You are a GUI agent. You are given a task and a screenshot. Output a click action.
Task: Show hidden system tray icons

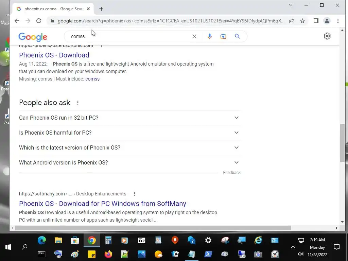pos(293,247)
